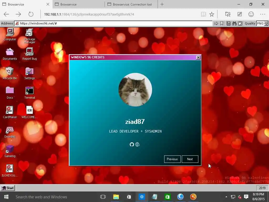Open the Recycle Bin icon
Screen dimensions: 269x202
pyautogui.click(x=10, y=73)
